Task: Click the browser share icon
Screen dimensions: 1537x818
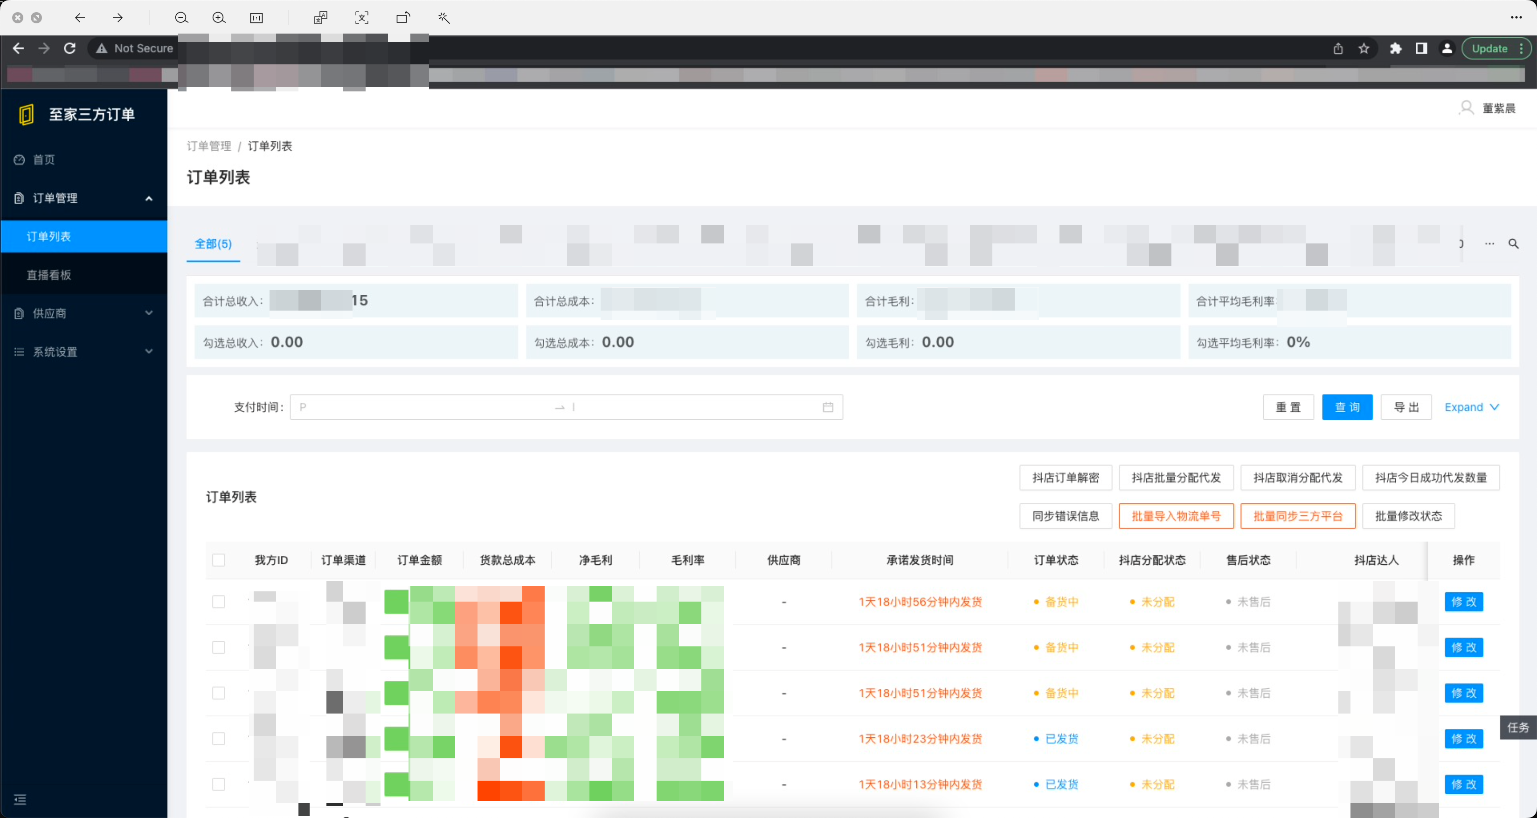Action: pos(1338,49)
